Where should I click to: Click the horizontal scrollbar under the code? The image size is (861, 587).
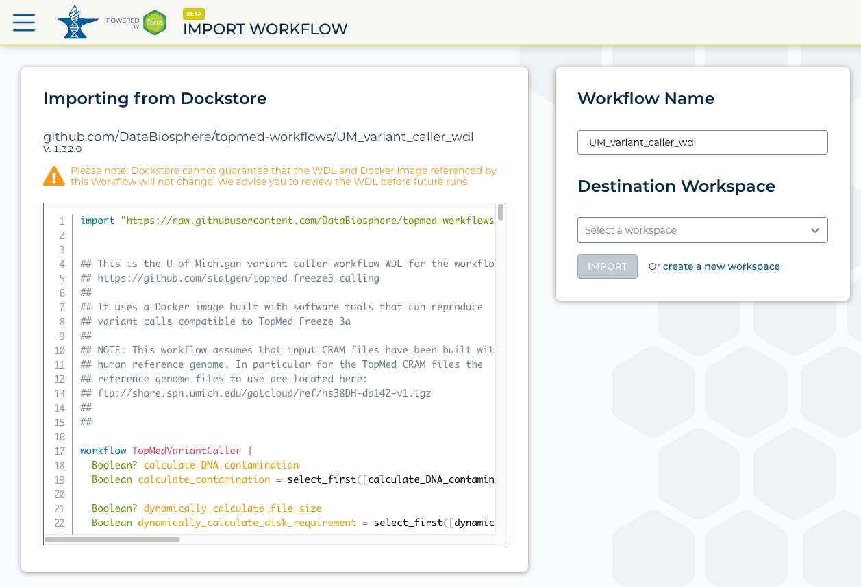[x=112, y=540]
